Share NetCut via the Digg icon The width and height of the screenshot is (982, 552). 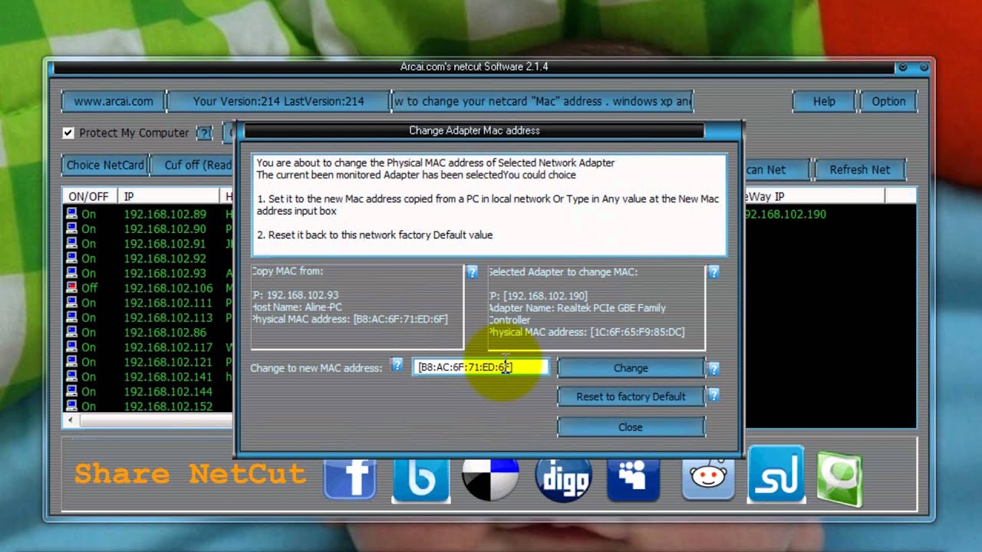[x=564, y=478]
